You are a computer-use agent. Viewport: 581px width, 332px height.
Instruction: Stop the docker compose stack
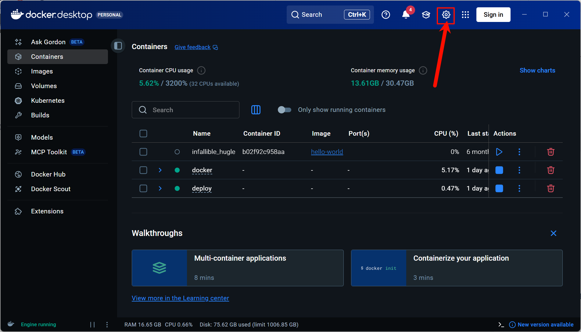click(x=499, y=170)
